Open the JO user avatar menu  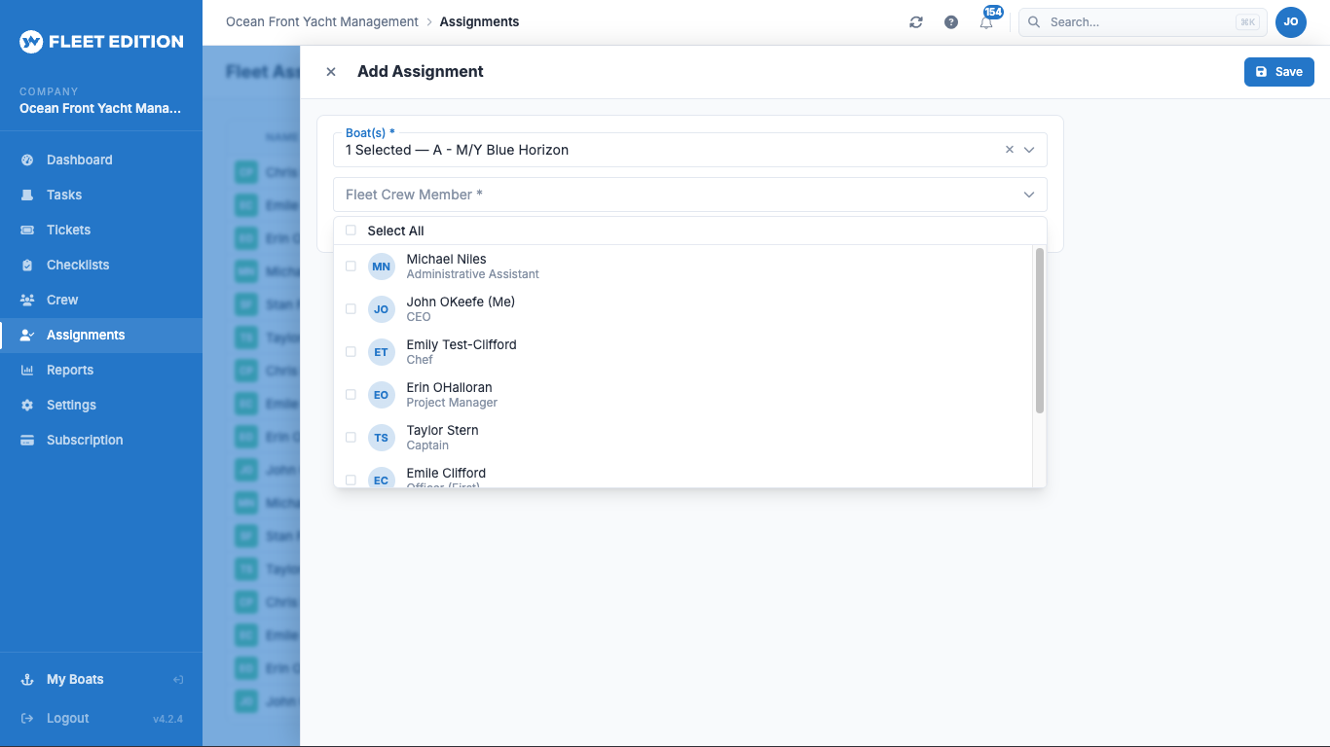point(1291,21)
